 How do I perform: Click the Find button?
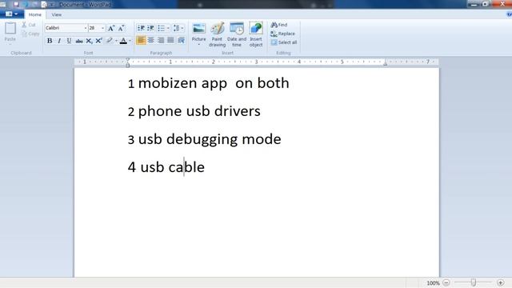click(x=279, y=25)
